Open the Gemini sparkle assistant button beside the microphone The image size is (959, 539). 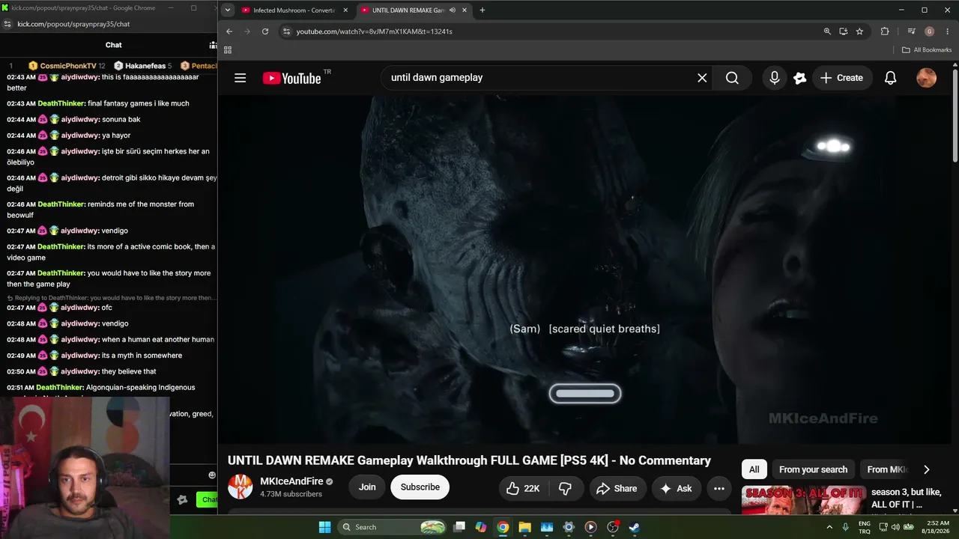[x=799, y=78]
